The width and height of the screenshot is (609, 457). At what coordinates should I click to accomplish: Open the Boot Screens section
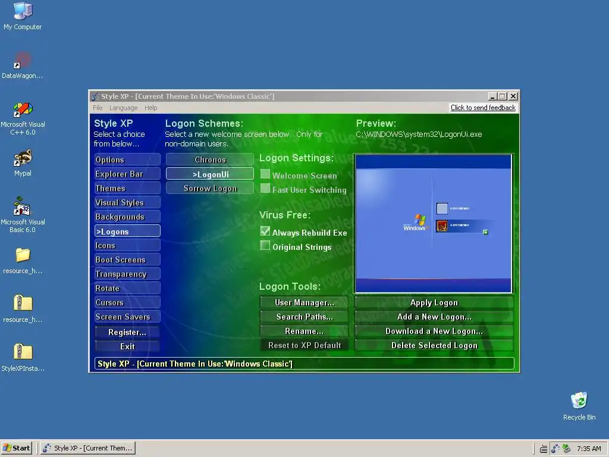pos(127,259)
